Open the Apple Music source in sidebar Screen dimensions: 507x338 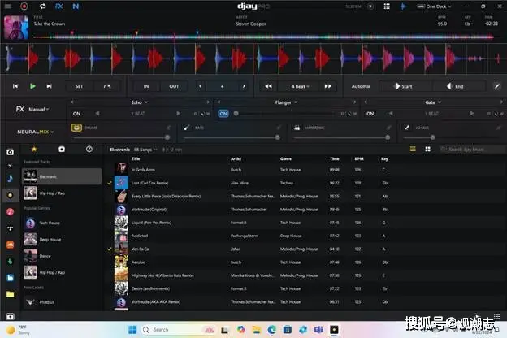pos(10,212)
